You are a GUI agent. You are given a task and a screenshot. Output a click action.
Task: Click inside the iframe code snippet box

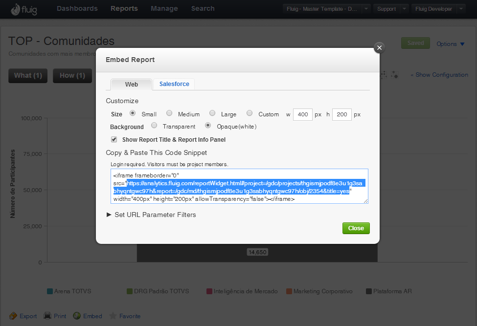tap(239, 186)
